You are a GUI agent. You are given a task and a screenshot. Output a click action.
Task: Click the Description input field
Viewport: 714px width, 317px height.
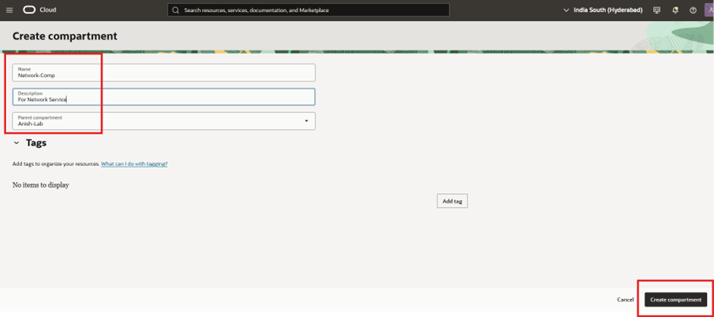coord(163,97)
